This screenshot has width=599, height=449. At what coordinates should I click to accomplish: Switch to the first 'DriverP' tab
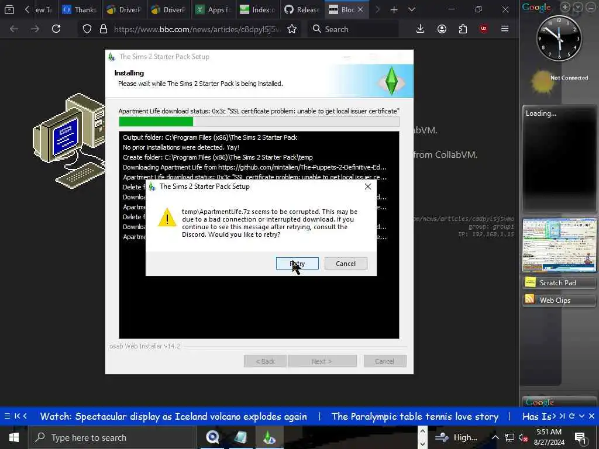pos(125,9)
